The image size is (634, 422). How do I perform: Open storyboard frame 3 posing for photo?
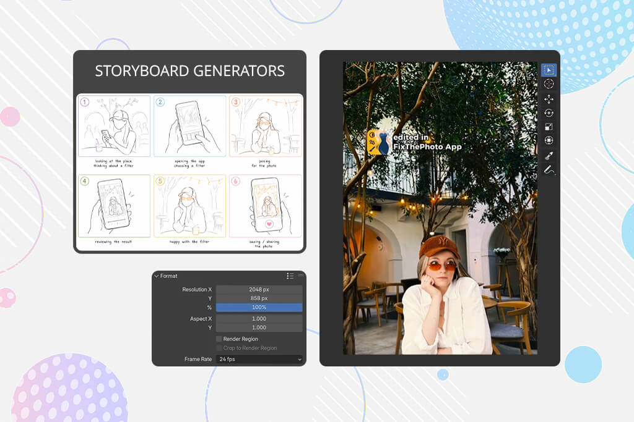(265, 126)
